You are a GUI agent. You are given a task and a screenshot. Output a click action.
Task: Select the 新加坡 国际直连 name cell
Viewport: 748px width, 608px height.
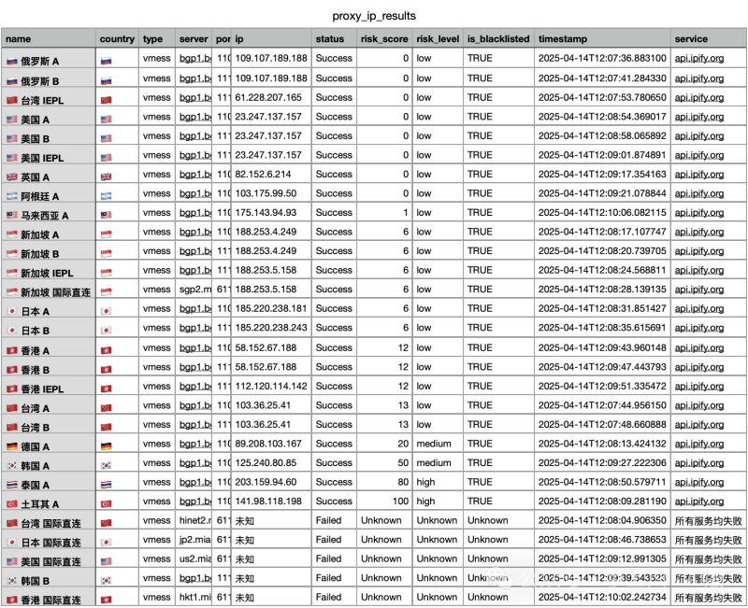tap(49, 290)
